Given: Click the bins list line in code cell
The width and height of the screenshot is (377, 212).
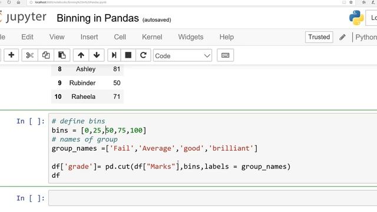Looking at the screenshot, I should [x=99, y=130].
